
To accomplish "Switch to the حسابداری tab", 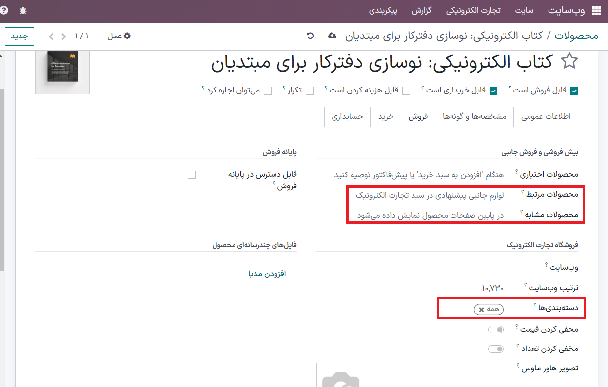I will coord(347,117).
